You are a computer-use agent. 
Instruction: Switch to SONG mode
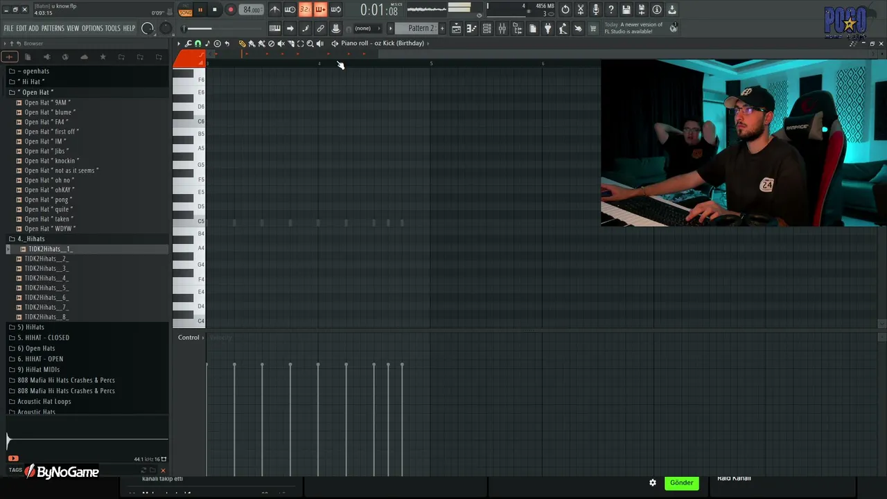tap(186, 12)
